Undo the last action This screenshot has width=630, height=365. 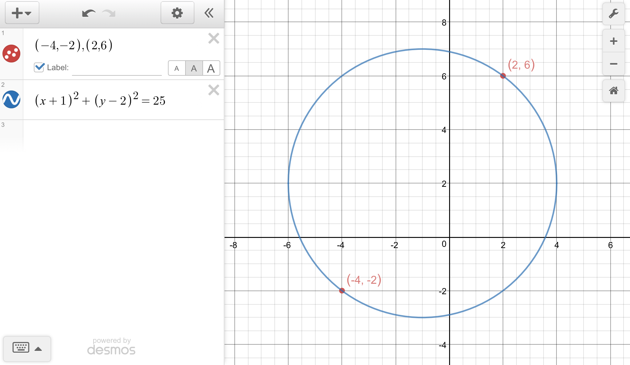tap(89, 13)
